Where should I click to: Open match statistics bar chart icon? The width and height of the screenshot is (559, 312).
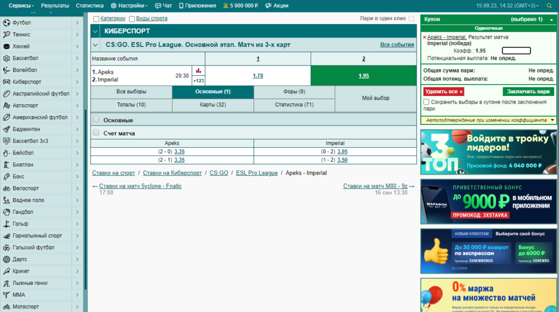pos(199,70)
